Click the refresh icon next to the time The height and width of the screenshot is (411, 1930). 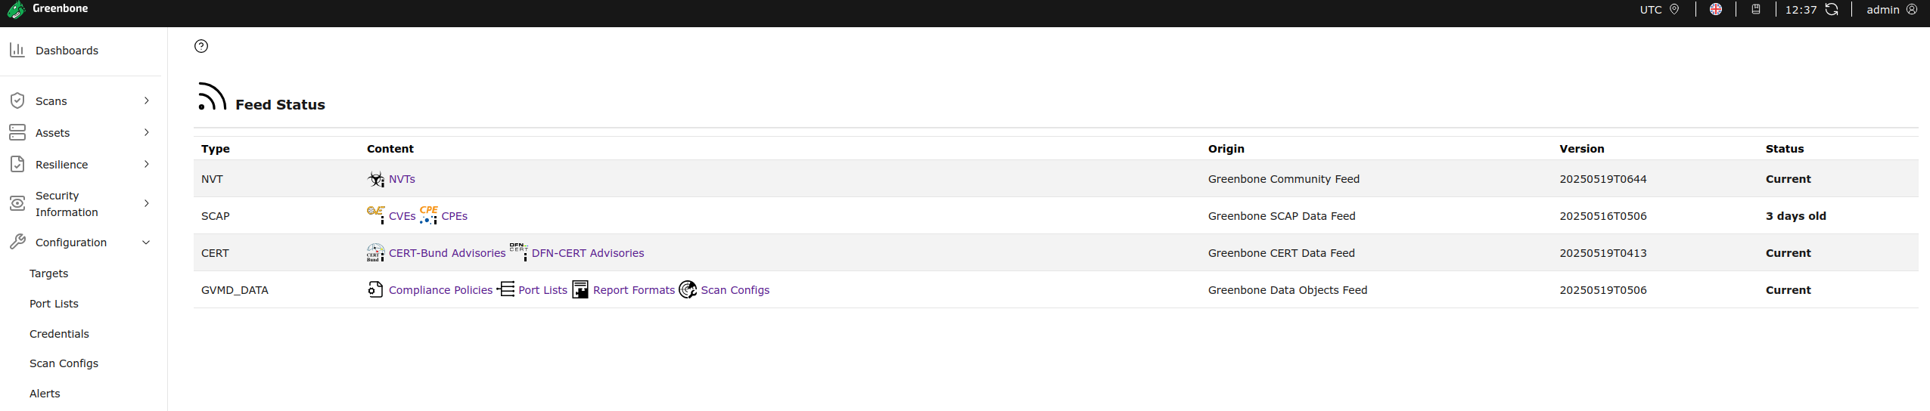click(x=1832, y=9)
